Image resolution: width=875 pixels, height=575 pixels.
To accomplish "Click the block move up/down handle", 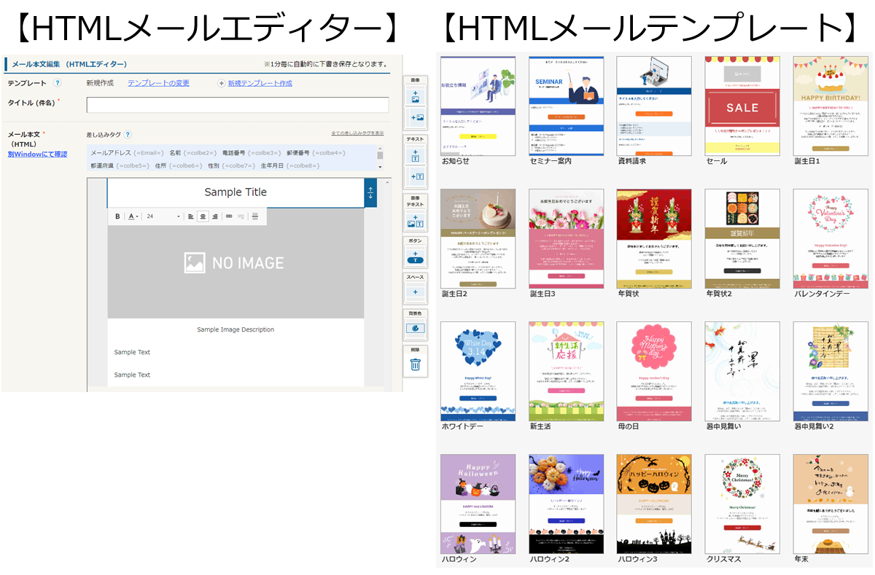I will click(x=370, y=192).
